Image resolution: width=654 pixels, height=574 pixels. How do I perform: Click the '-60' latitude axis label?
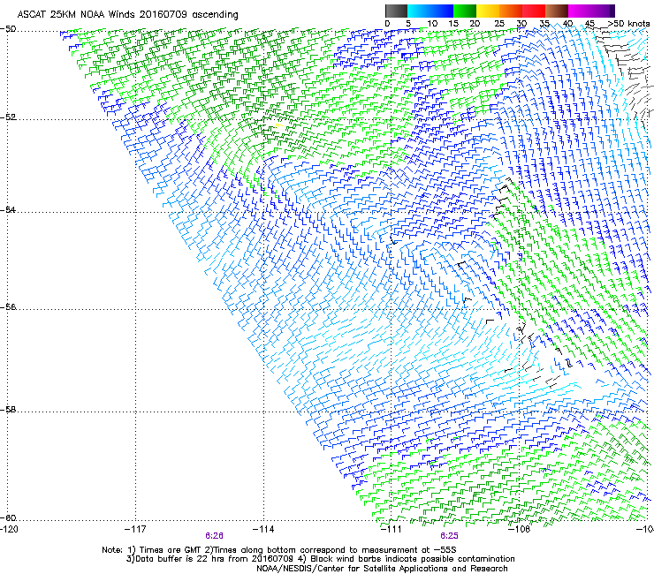pyautogui.click(x=8, y=517)
